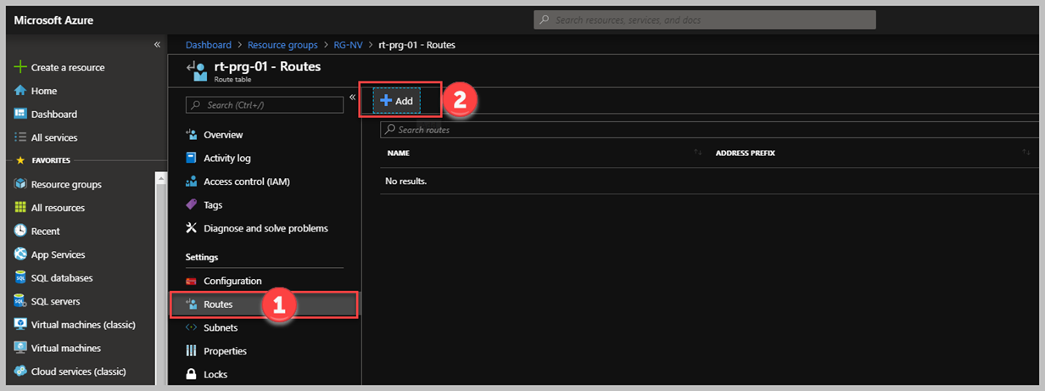Click the FAVORITES star header
Screen dimensions: 1045x391
tap(44, 159)
